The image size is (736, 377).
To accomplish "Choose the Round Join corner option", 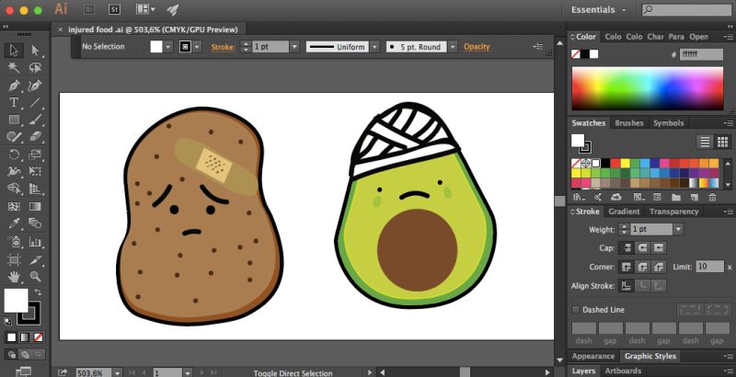I will (x=642, y=267).
